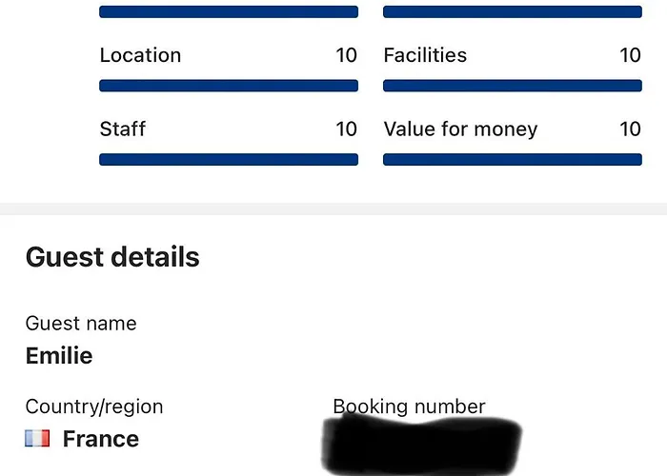Click the Staff rating bar
Viewport: 667px width, 476px height.
click(x=229, y=159)
